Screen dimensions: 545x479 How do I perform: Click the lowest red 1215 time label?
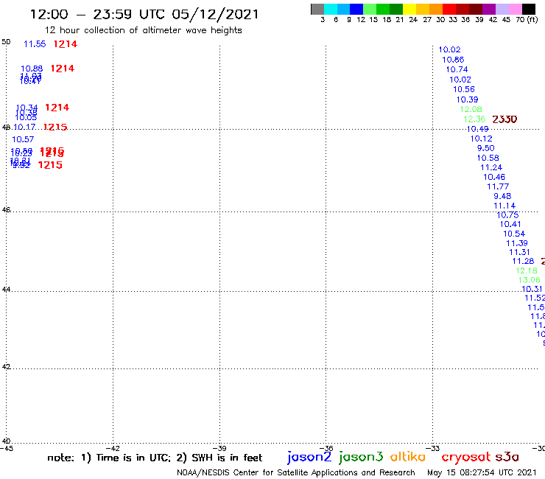pyautogui.click(x=50, y=165)
